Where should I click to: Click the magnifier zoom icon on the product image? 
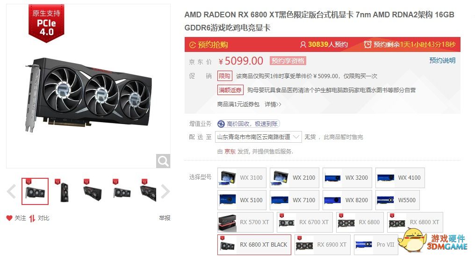(163, 161)
